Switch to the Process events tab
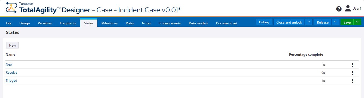Viewport: 364px width, 98px height. [169, 23]
